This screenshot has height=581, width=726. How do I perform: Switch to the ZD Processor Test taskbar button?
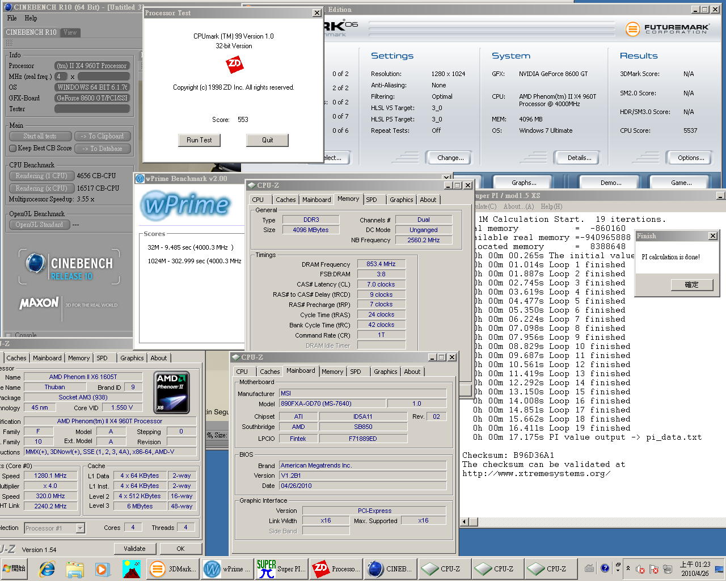(x=335, y=569)
